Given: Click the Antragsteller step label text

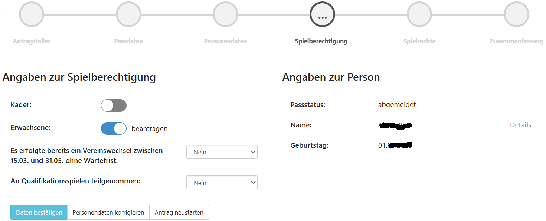Looking at the screenshot, I should click(32, 41).
